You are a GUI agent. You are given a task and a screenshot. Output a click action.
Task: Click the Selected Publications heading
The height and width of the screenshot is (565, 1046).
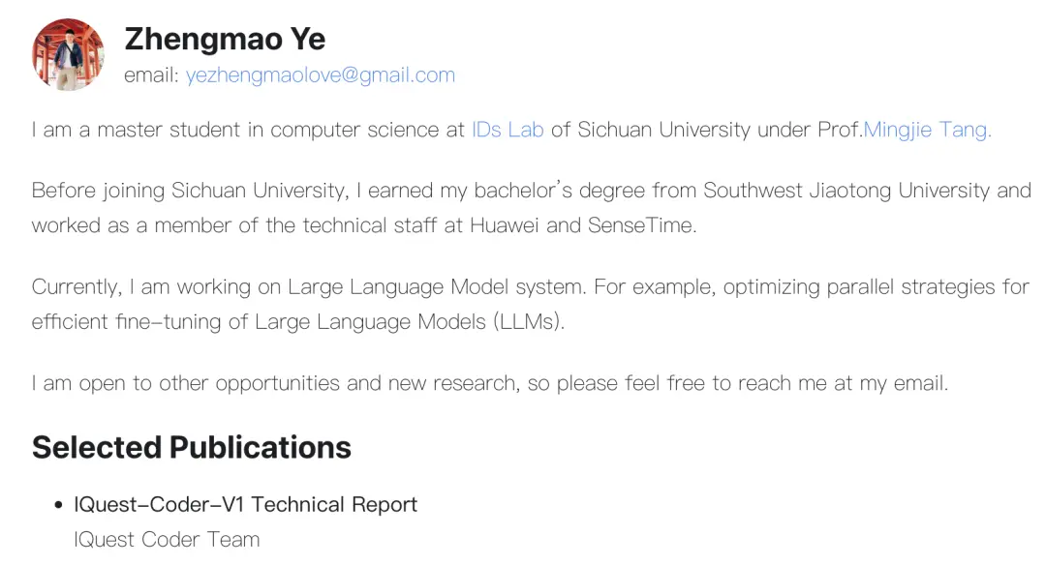[192, 447]
